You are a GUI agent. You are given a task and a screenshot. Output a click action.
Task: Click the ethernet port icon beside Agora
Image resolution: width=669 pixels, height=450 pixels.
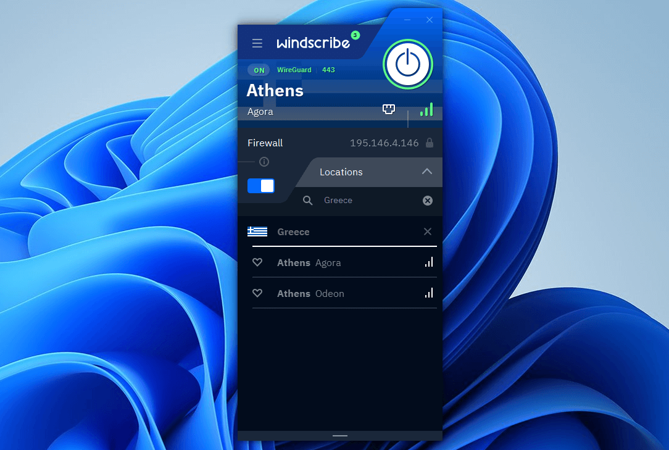[388, 109]
